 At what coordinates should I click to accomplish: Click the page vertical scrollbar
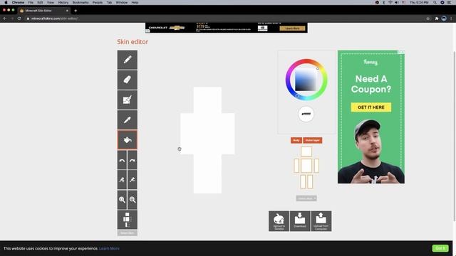point(455,137)
